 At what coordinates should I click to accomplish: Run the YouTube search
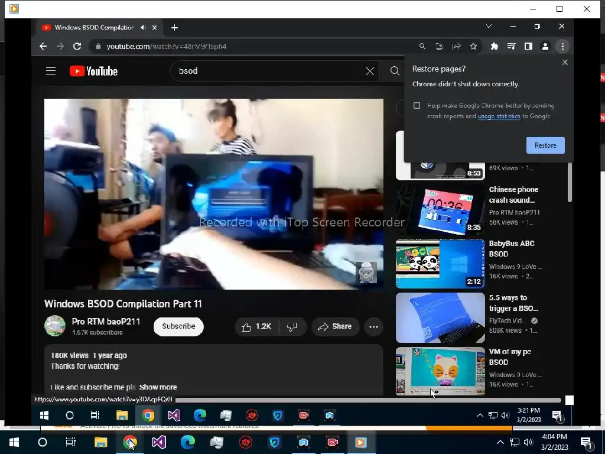pos(394,71)
